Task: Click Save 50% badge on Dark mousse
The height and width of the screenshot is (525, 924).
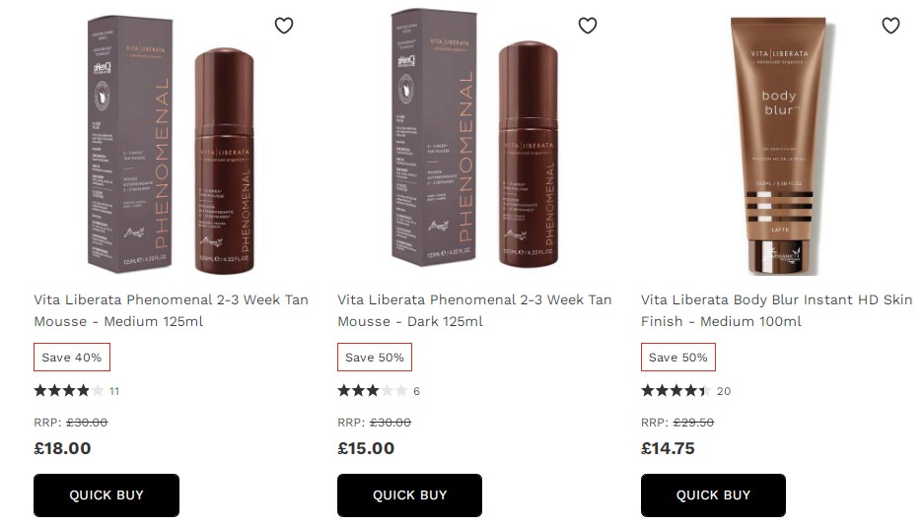Action: pyautogui.click(x=375, y=358)
